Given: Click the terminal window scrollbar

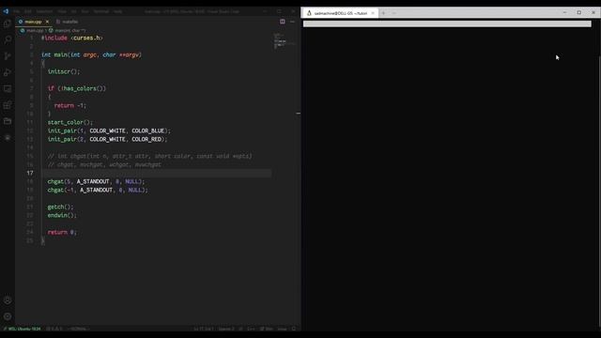Looking at the screenshot, I should [599, 192].
